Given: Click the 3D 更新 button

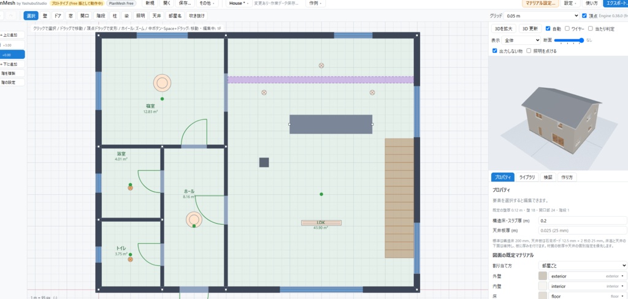Looking at the screenshot, I should coord(530,29).
